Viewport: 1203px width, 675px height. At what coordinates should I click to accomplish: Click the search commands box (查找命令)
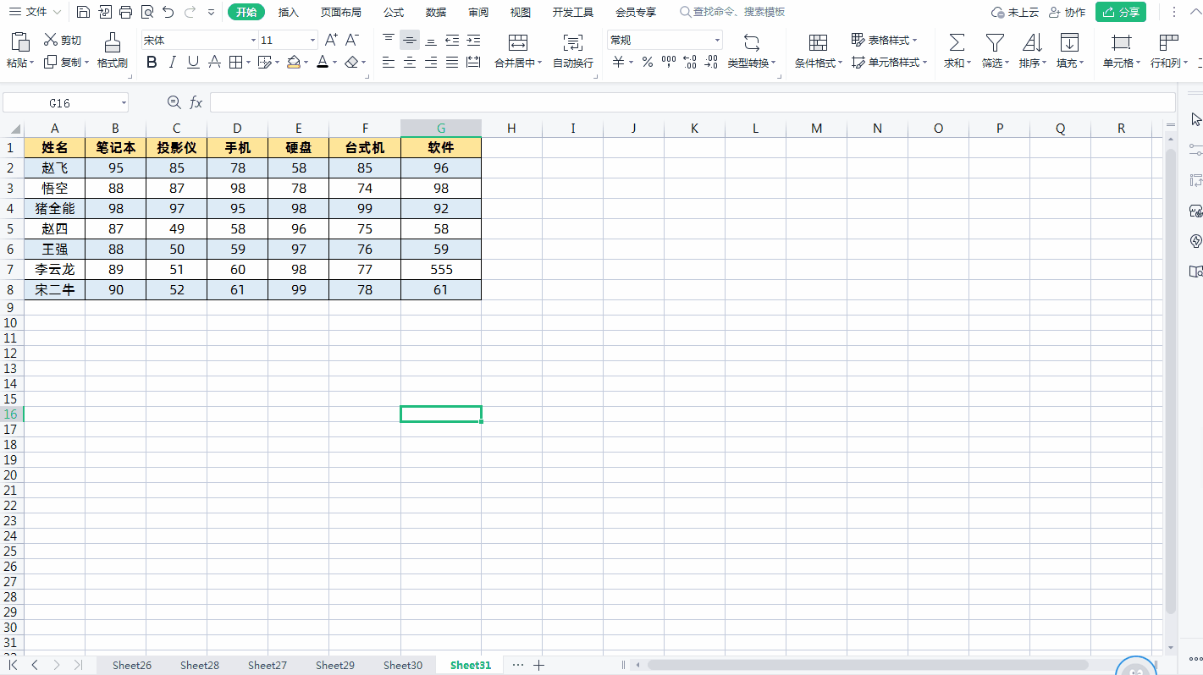pos(732,12)
